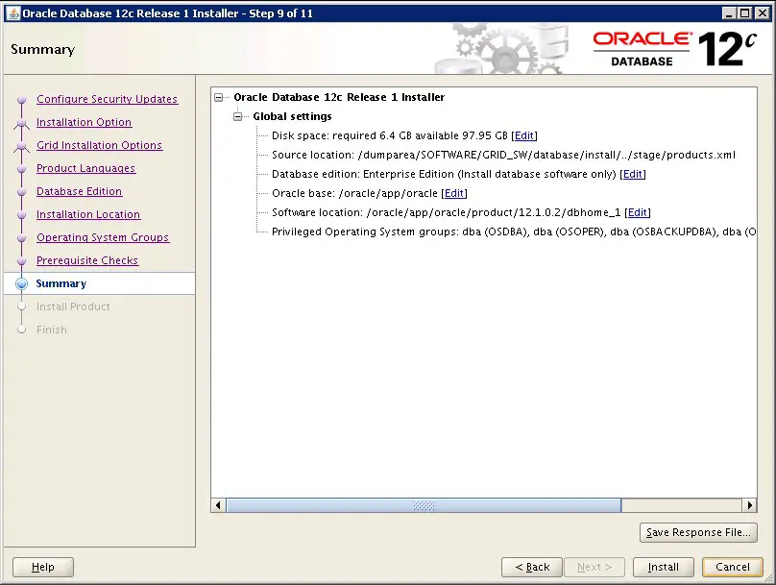Go to the Product Languages step

point(85,168)
